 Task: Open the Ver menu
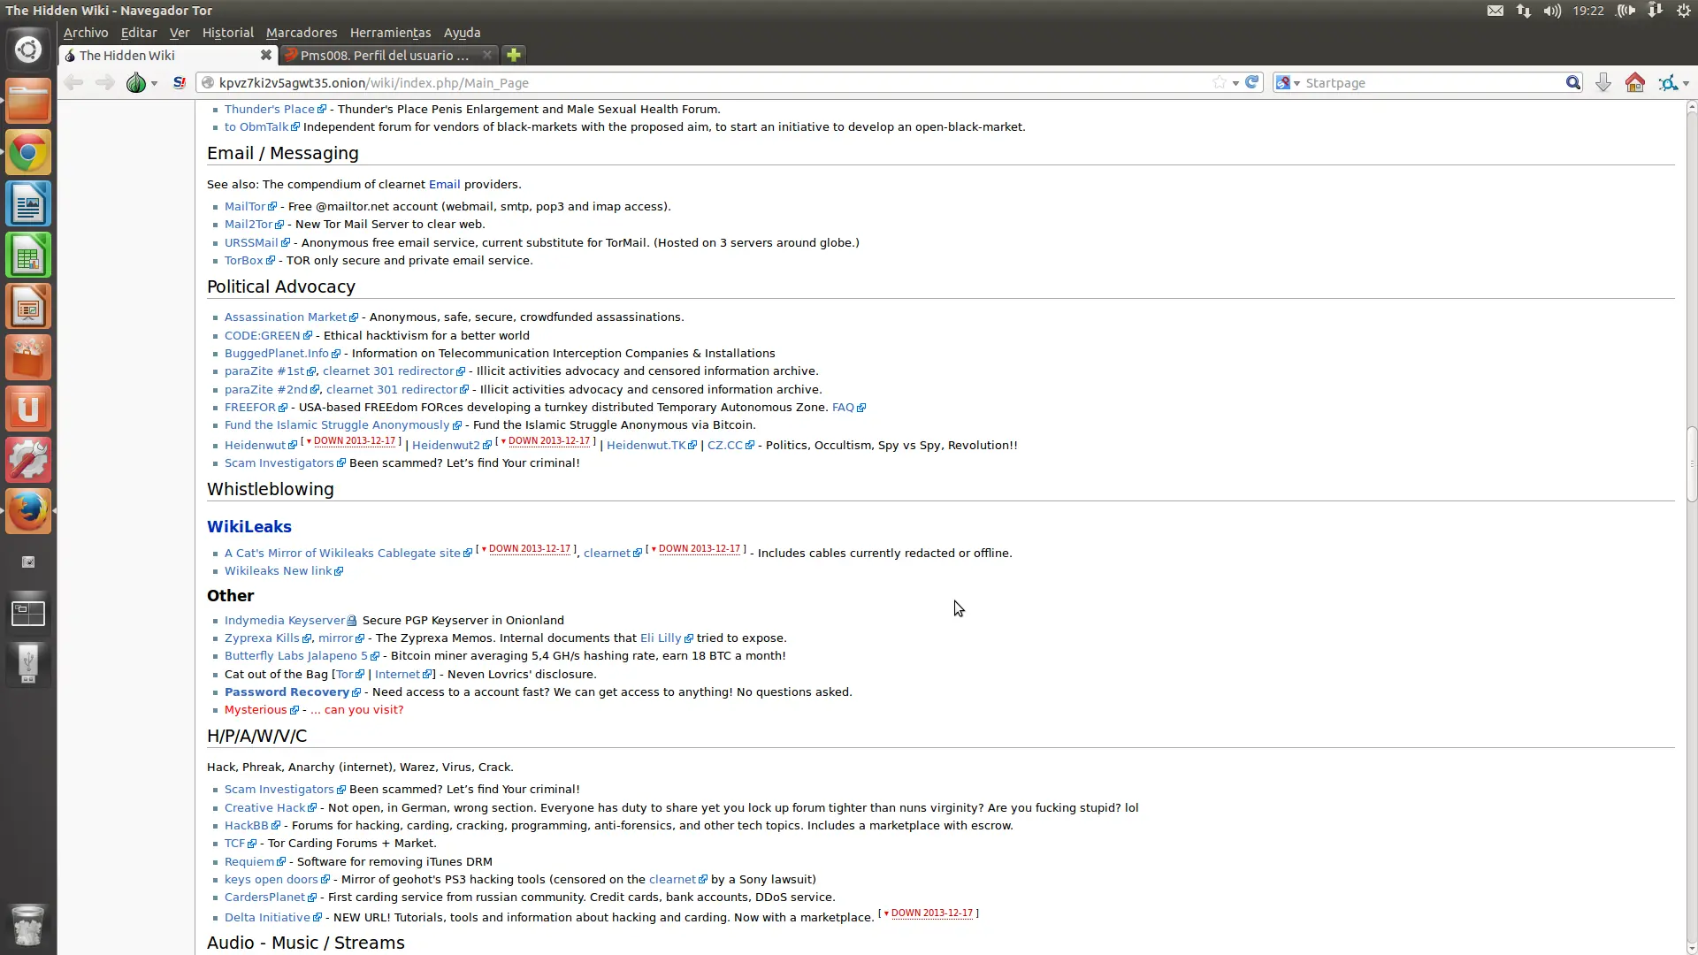click(180, 33)
